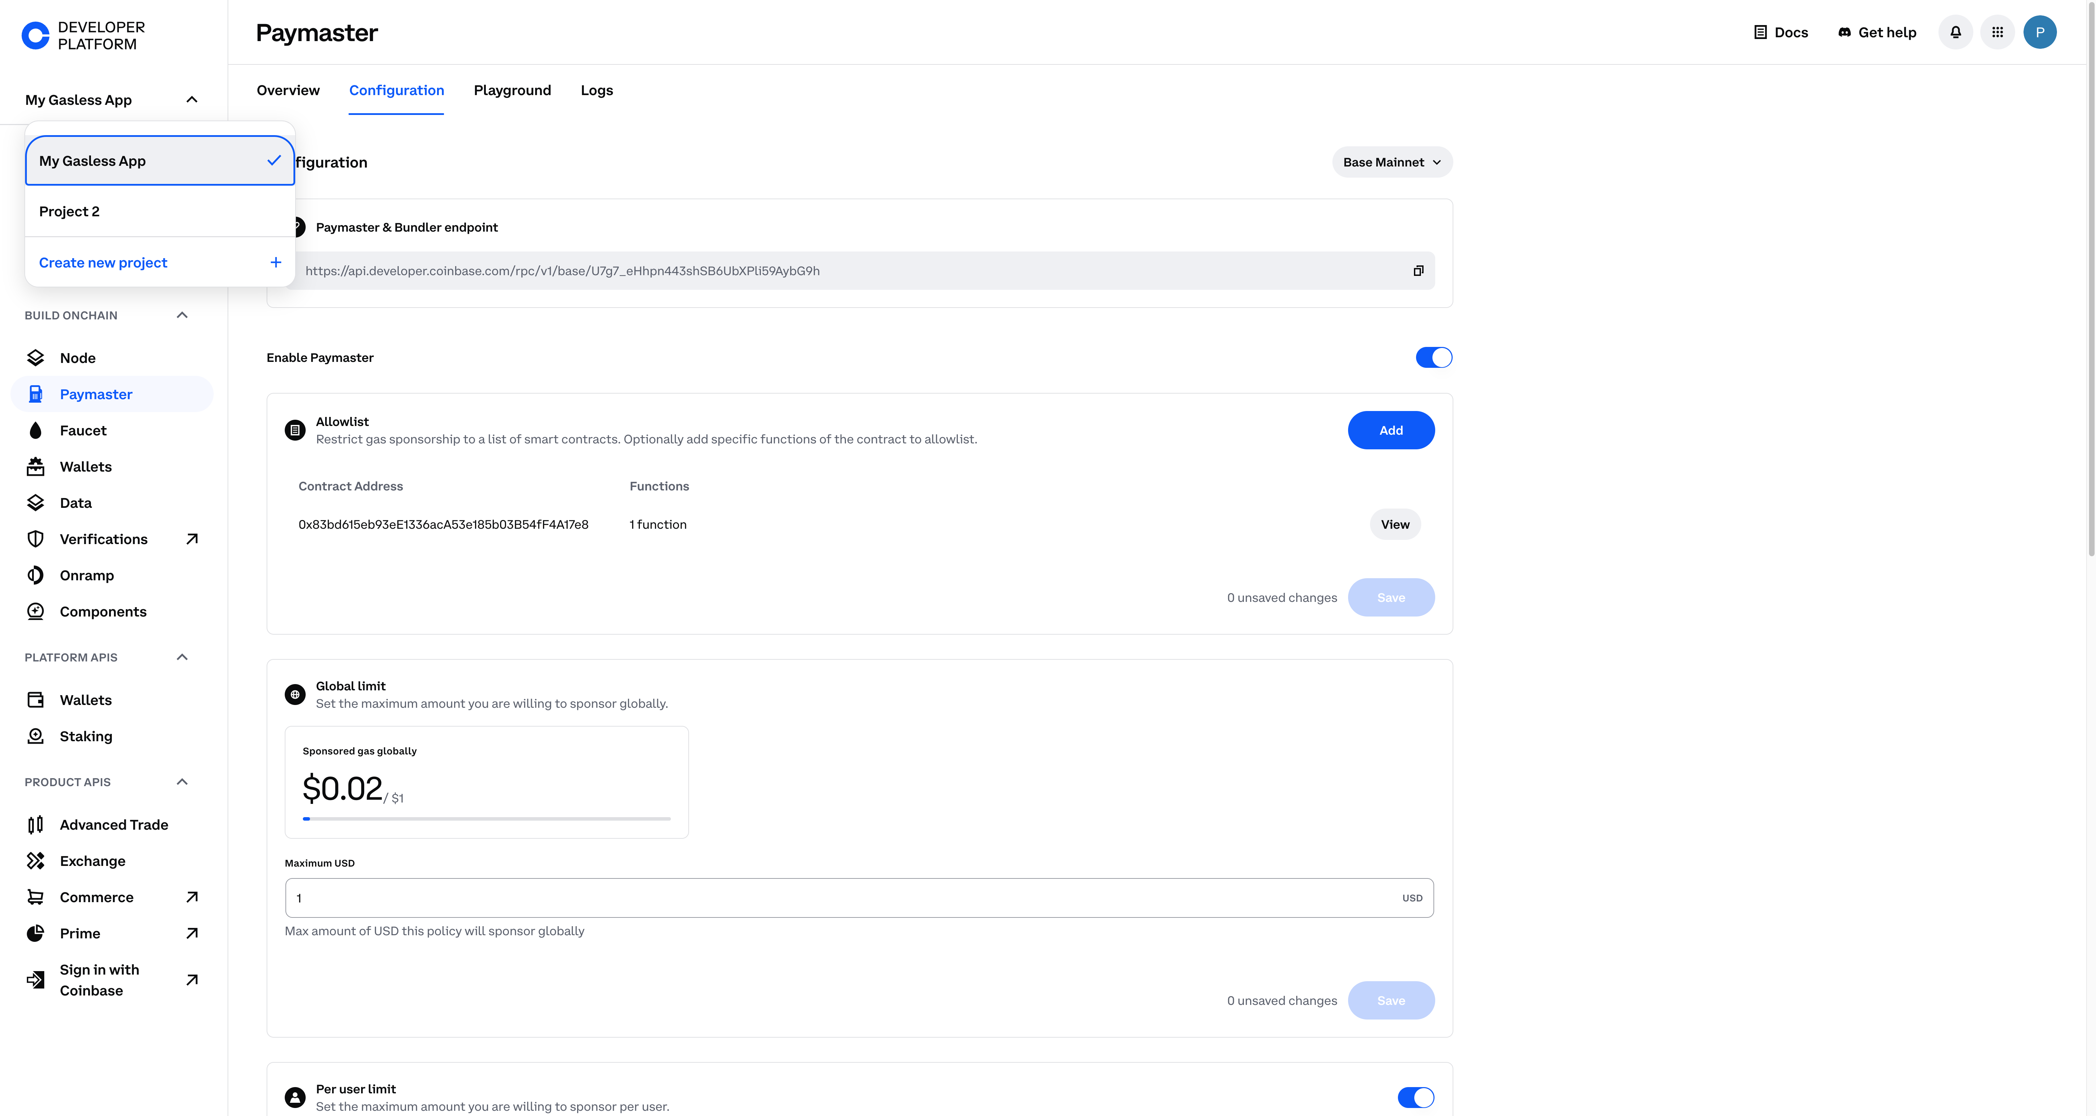Open the Node section in sidebar

pyautogui.click(x=77, y=358)
